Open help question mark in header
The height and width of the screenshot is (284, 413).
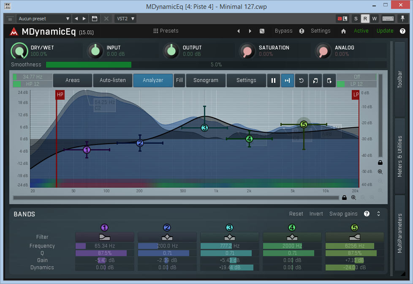tap(402, 31)
